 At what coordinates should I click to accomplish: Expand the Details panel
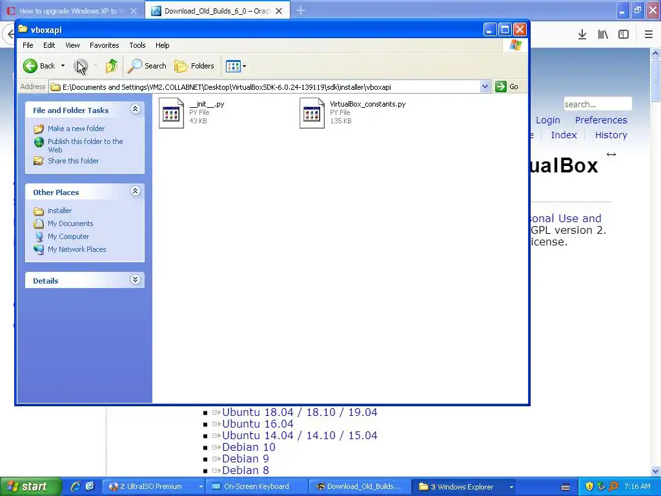136,280
